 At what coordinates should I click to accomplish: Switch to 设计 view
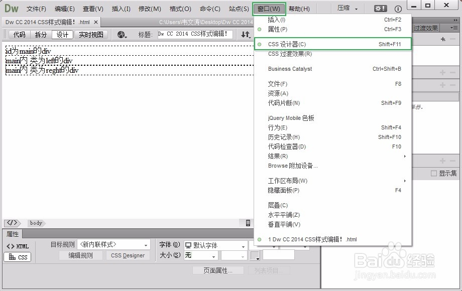[62, 35]
